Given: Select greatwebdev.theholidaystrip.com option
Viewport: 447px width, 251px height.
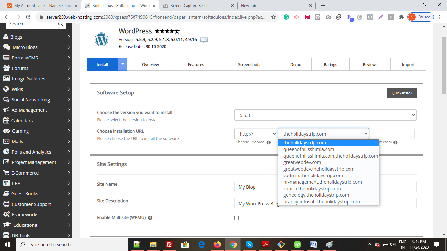Looking at the screenshot, I should (329, 169).
